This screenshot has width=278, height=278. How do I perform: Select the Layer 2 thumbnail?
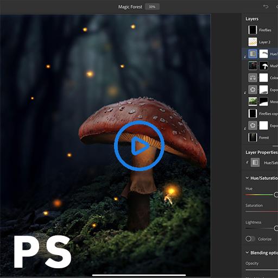[252, 42]
